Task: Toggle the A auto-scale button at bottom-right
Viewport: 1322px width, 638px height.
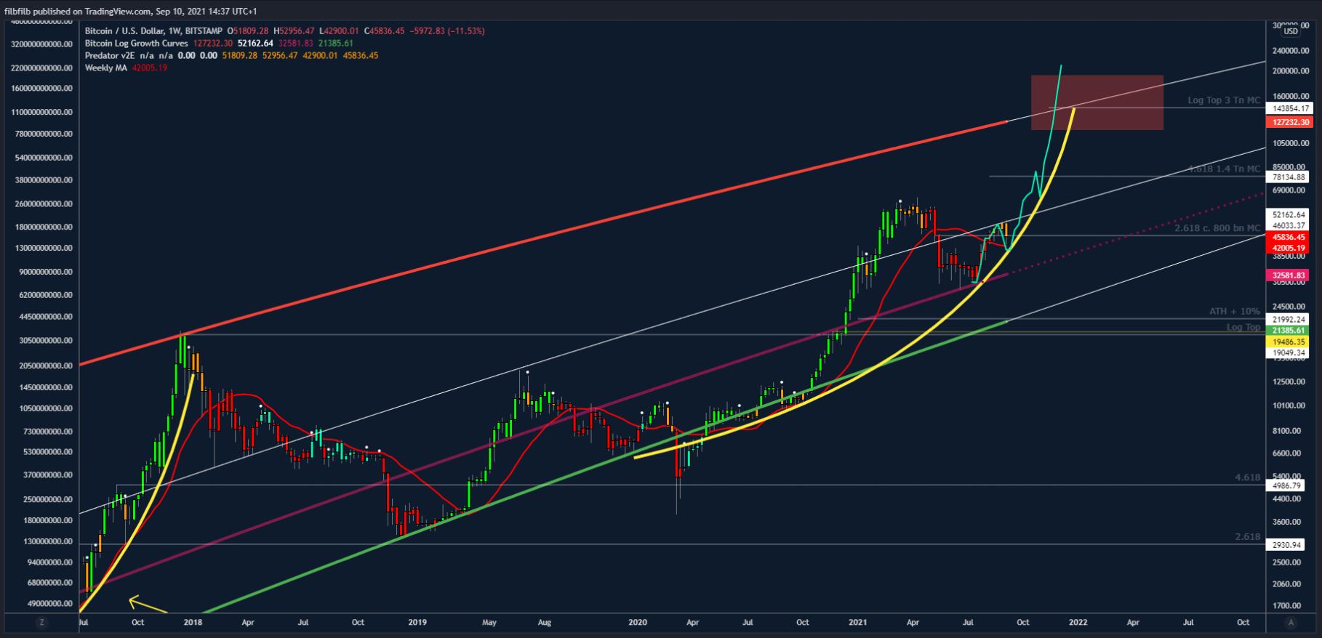Action: pos(1291,623)
